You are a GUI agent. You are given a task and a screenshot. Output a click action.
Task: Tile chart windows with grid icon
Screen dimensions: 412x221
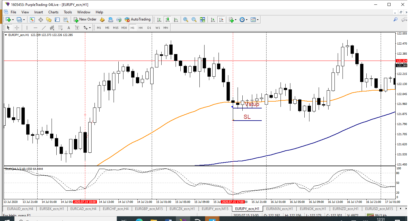click(x=202, y=20)
